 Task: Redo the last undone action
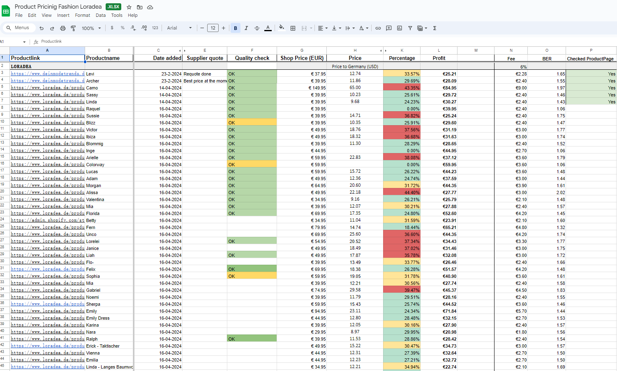(52, 28)
